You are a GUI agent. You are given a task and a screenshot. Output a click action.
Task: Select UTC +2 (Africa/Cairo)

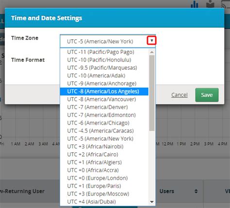[104, 155]
